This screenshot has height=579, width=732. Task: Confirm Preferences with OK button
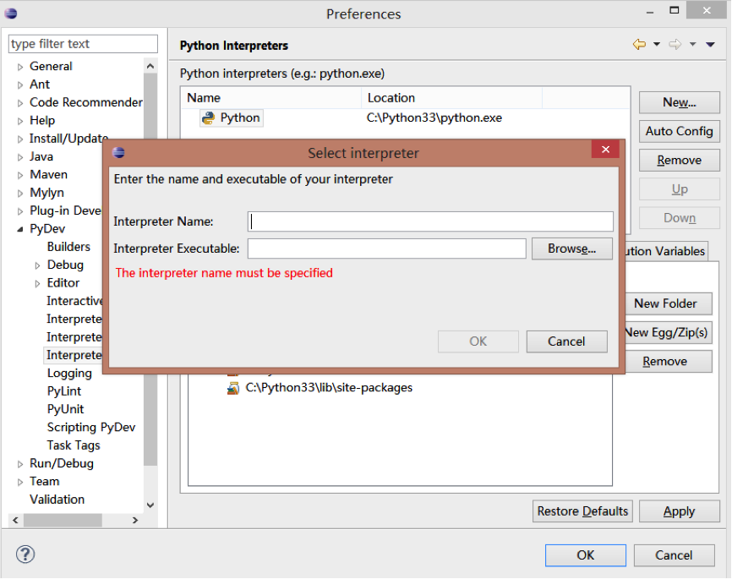(586, 555)
